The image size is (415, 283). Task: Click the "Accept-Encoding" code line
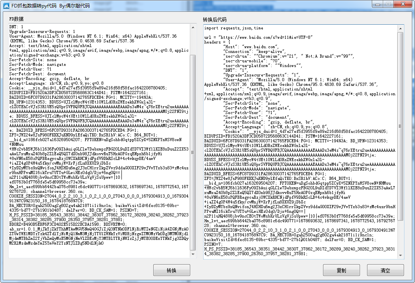coord(268,122)
